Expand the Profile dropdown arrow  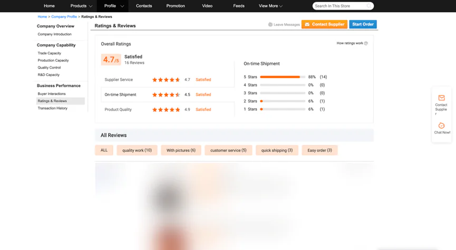coord(122,6)
